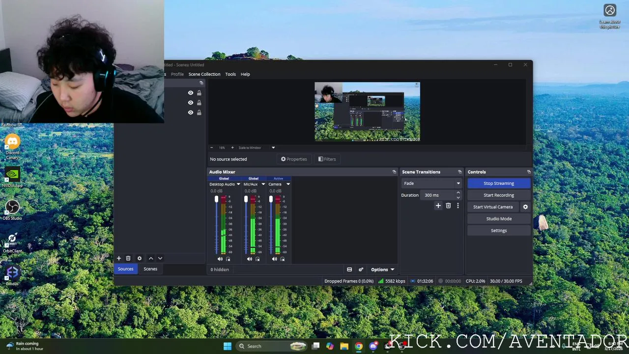Image resolution: width=629 pixels, height=354 pixels.
Task: Toggle lock on third source row
Action: tap(199, 113)
